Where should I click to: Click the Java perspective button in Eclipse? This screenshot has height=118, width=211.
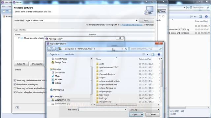[x=162, y=11]
